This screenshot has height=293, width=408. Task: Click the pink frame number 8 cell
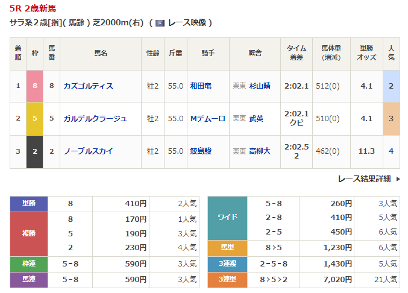(x=35, y=86)
